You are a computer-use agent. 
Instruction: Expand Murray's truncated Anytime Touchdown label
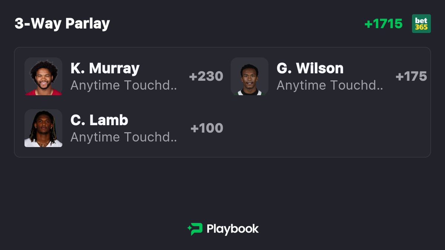tap(124, 85)
